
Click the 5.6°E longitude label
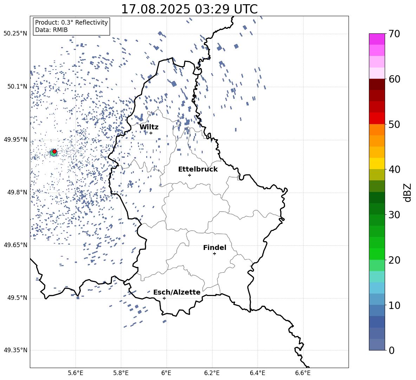[76, 373]
